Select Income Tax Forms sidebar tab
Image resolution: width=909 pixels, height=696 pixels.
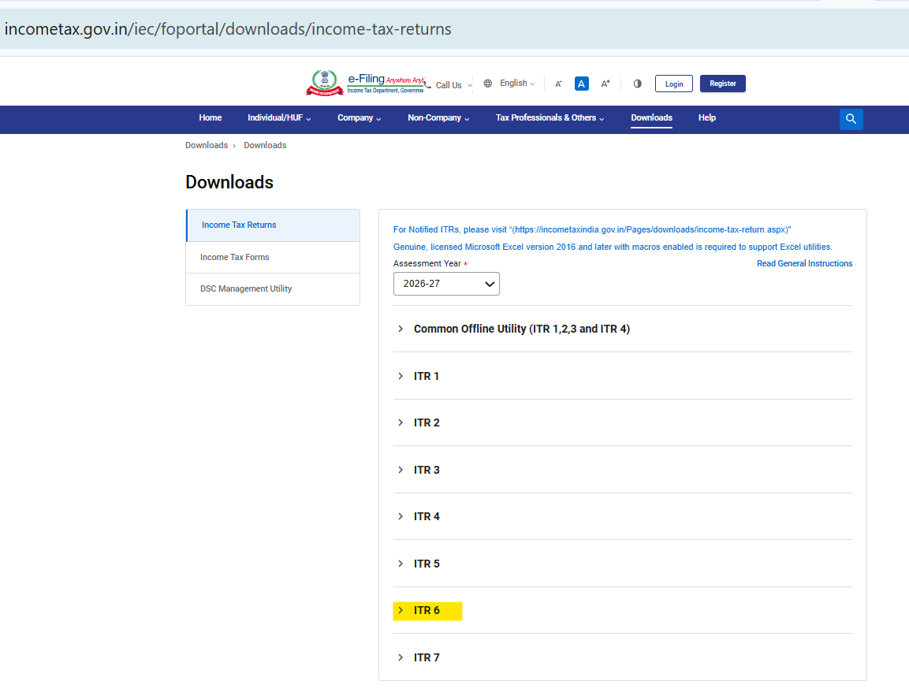pyautogui.click(x=273, y=257)
